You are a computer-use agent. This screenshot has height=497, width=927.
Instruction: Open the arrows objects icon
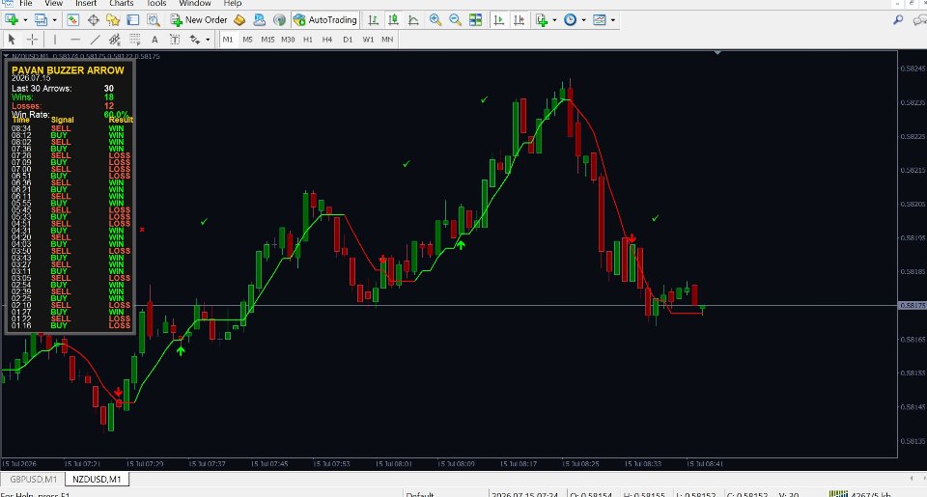[x=194, y=40]
